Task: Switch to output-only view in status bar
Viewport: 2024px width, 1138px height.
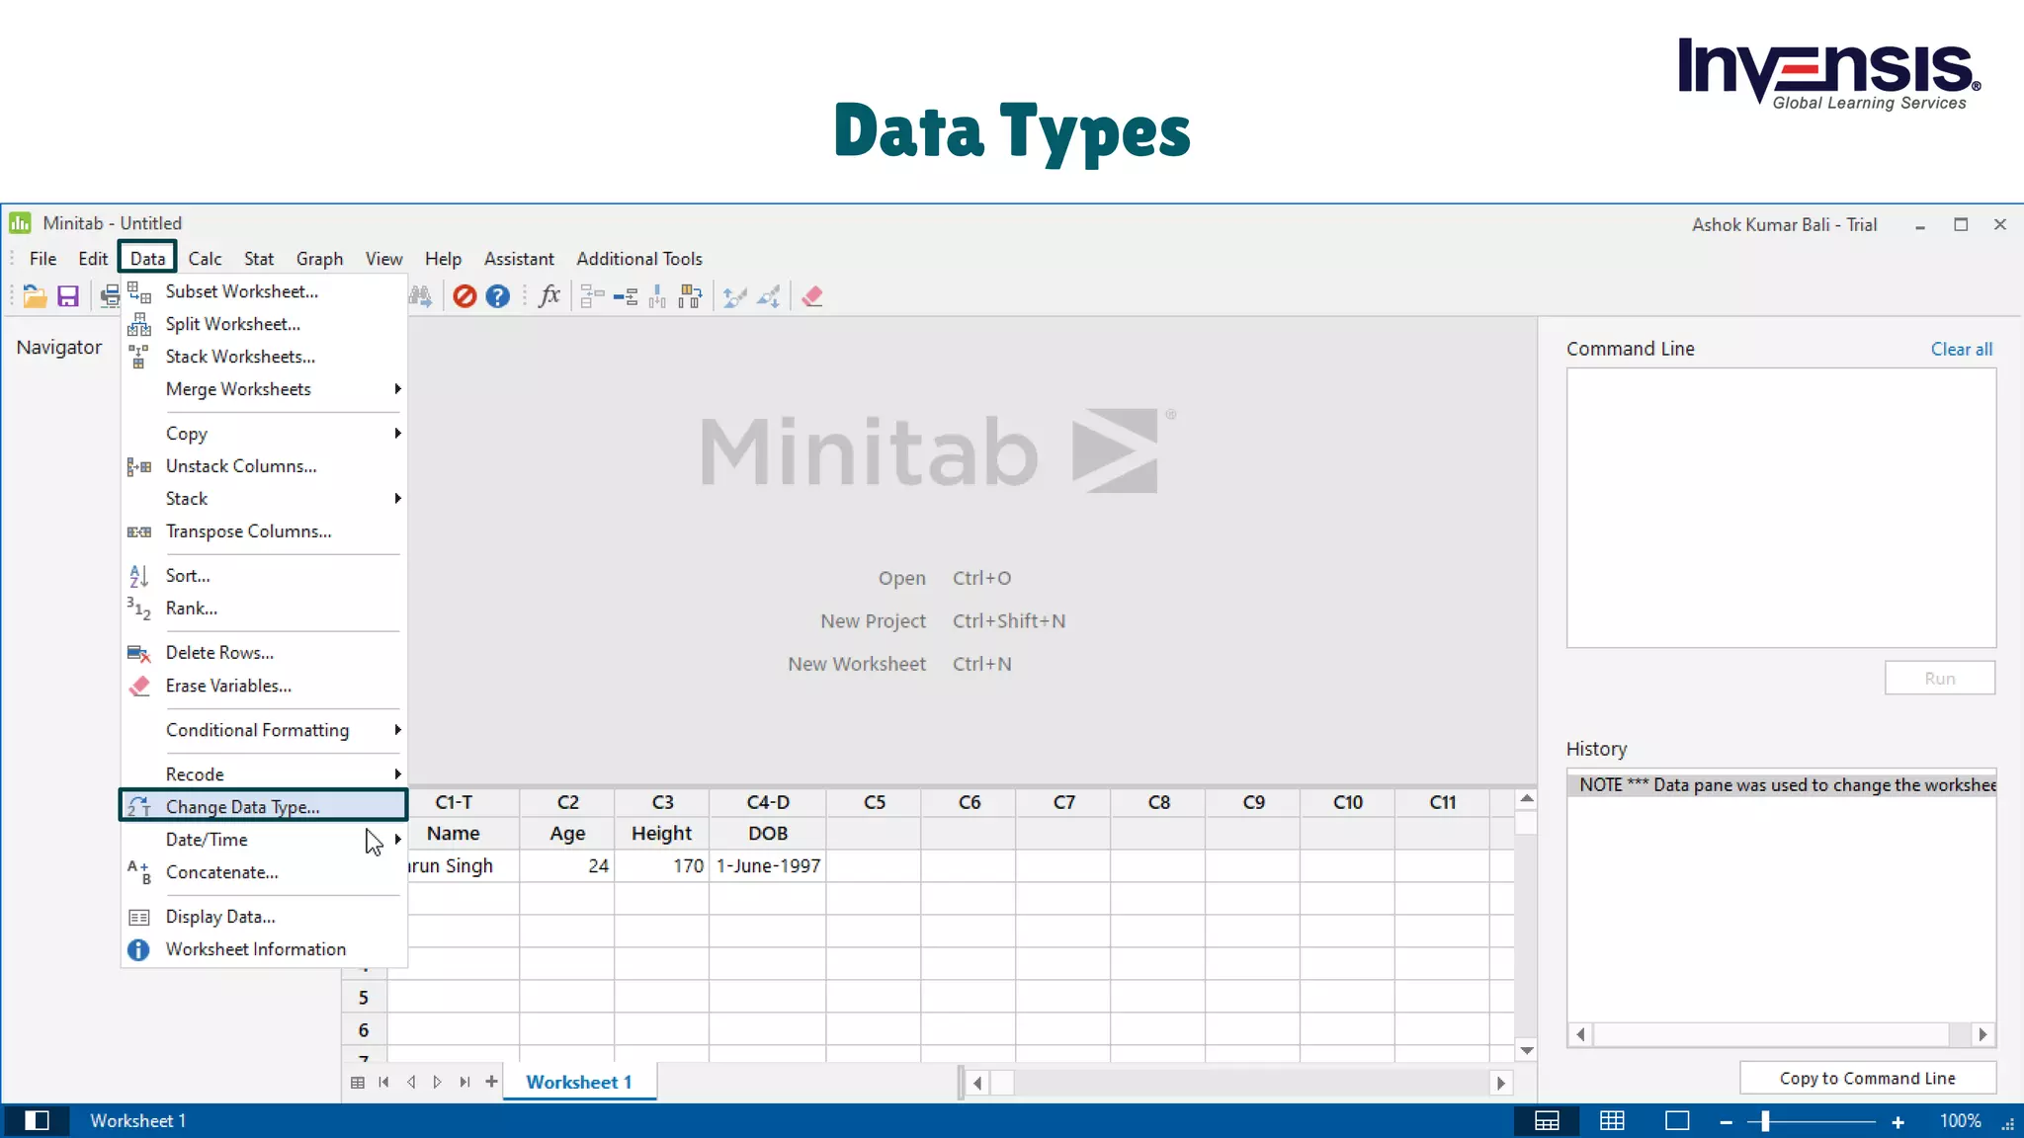Action: (x=1677, y=1120)
